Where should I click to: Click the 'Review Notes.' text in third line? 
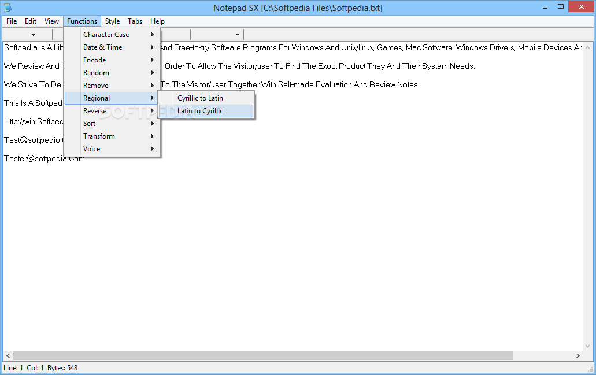[x=394, y=84]
